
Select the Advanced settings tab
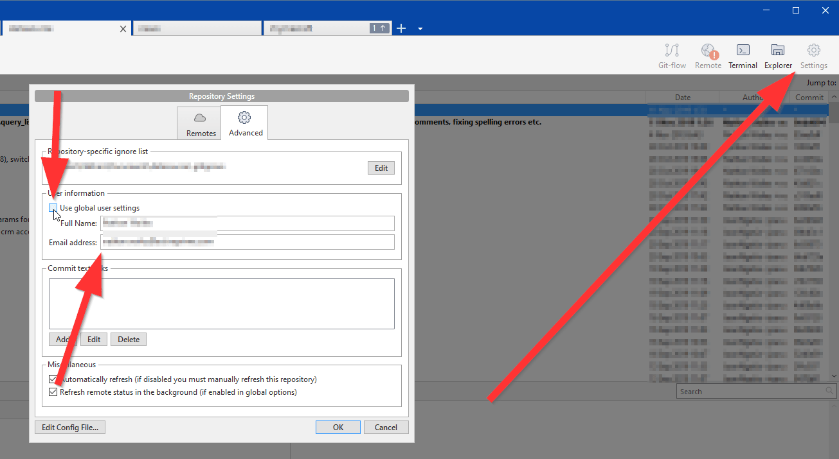[245, 123]
